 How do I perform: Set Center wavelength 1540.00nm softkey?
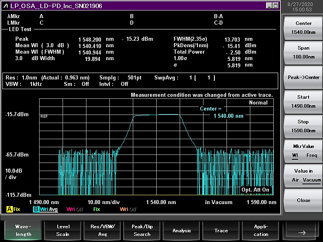tap(303, 28)
